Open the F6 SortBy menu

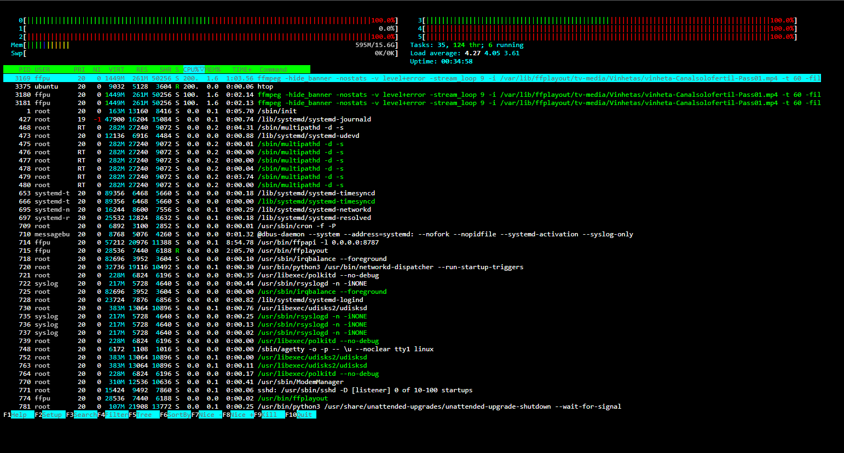click(178, 415)
